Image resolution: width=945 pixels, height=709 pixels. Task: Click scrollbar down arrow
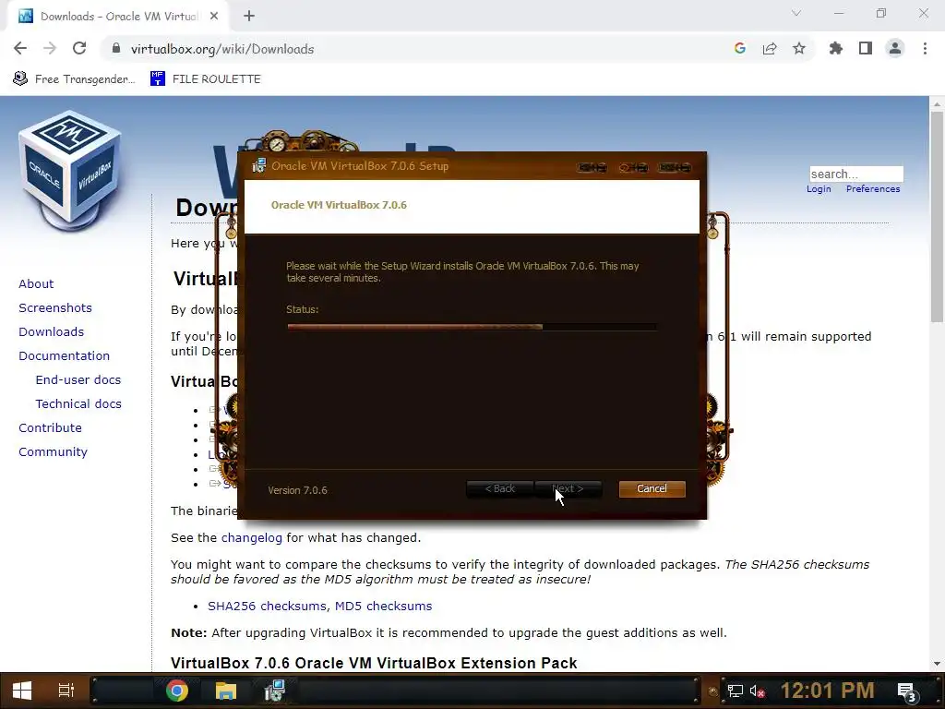click(x=937, y=664)
